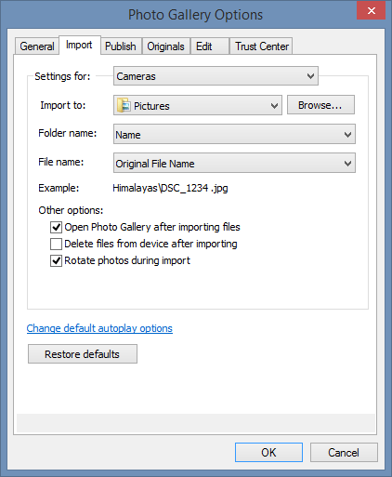Select the Import tab
The image size is (392, 477).
click(79, 46)
